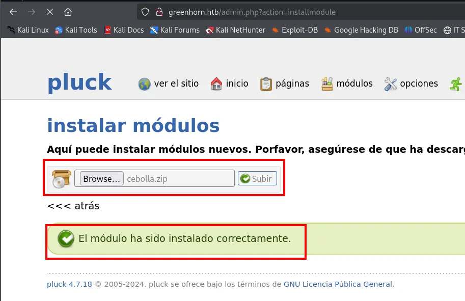Click the house icon for inicio

[216, 84]
